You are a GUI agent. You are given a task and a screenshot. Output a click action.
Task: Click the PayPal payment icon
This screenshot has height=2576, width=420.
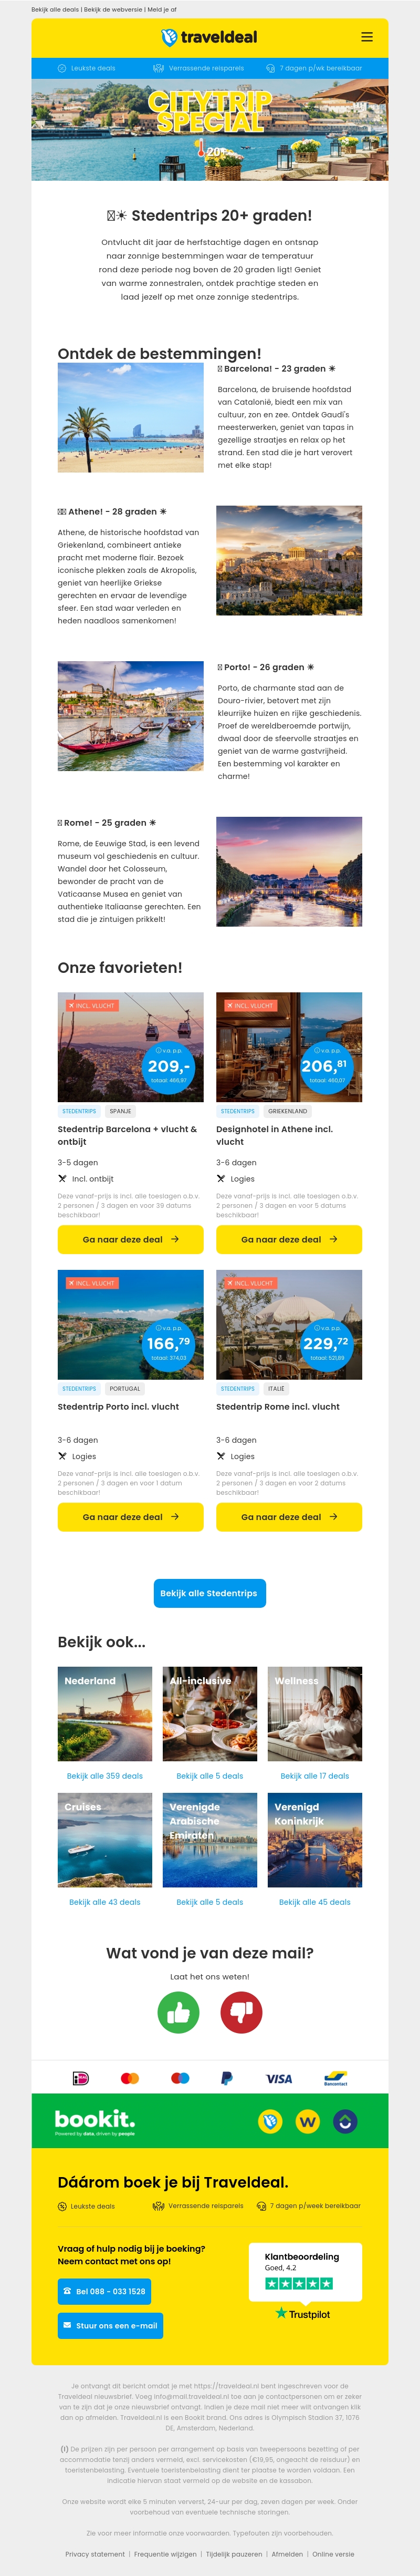point(227,2077)
